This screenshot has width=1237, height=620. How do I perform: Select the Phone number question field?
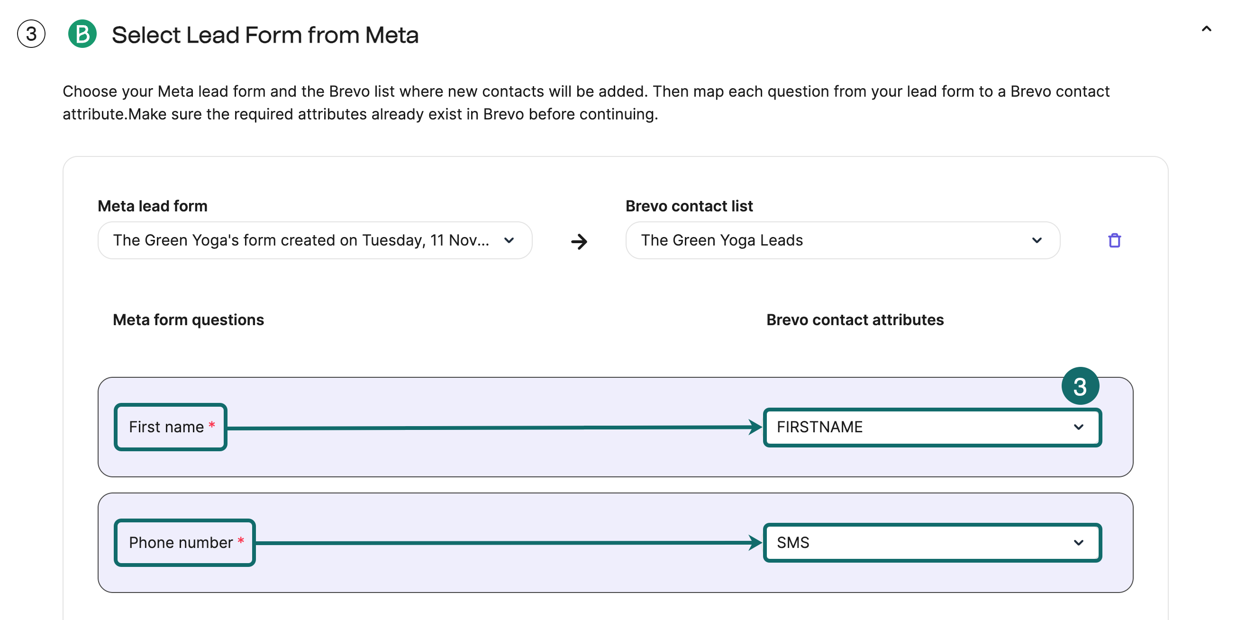[x=184, y=543]
